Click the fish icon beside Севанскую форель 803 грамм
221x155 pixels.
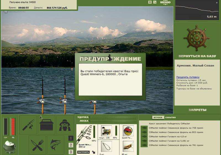click(144, 132)
